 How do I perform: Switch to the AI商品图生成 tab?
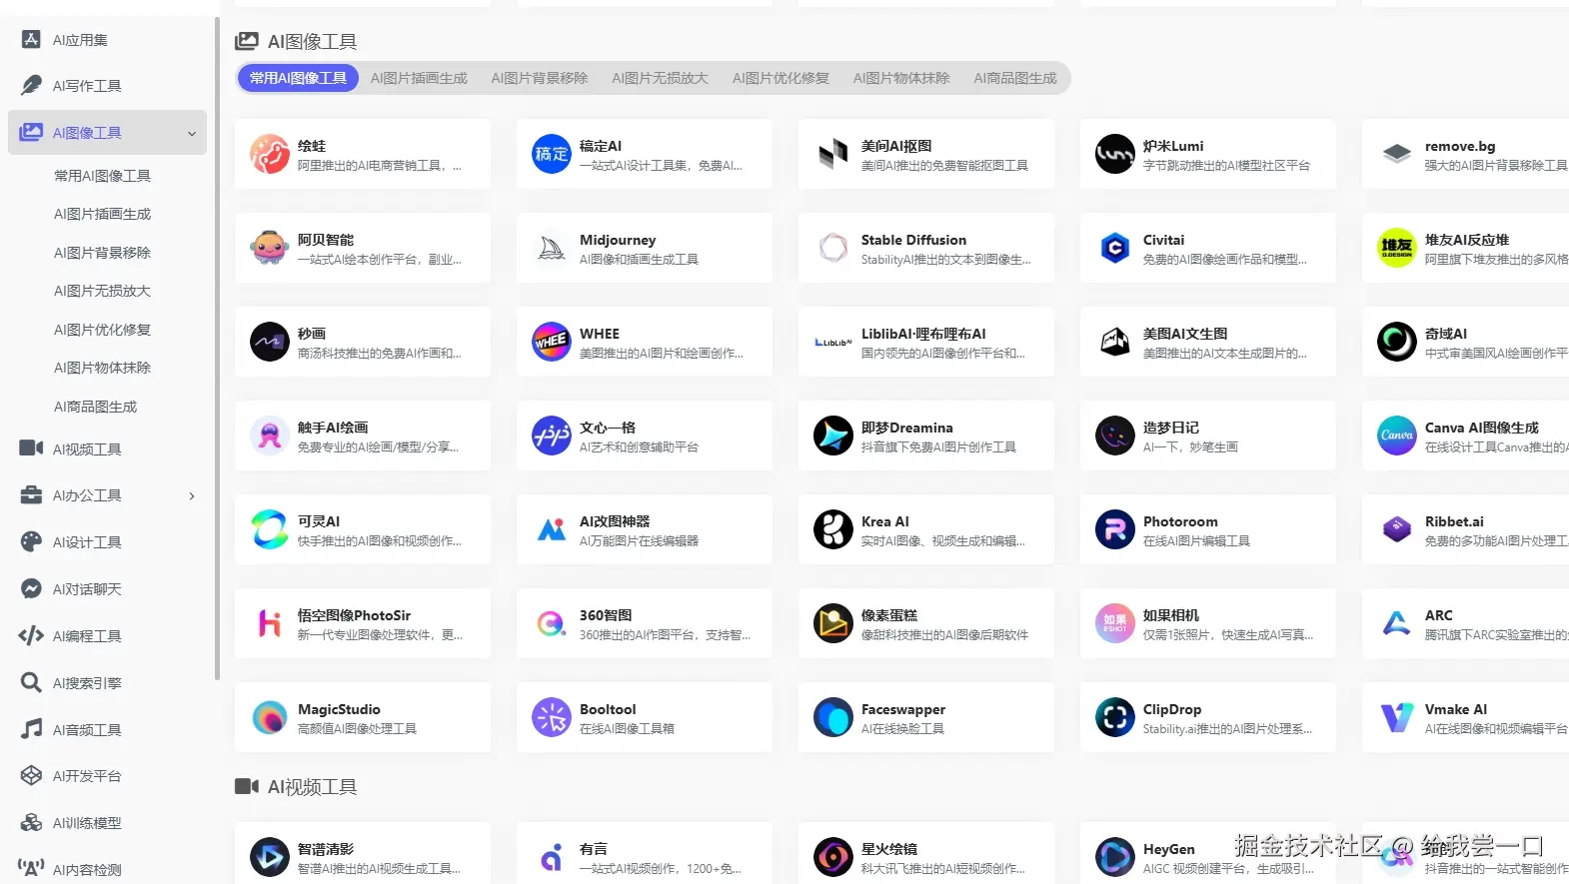click(1015, 78)
